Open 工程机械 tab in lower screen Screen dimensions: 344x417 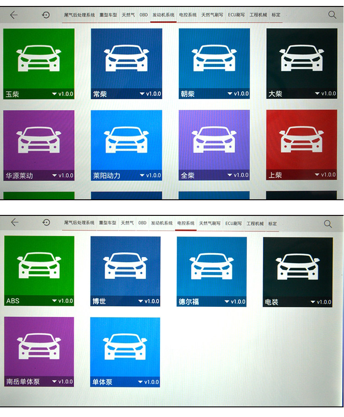pos(255,224)
